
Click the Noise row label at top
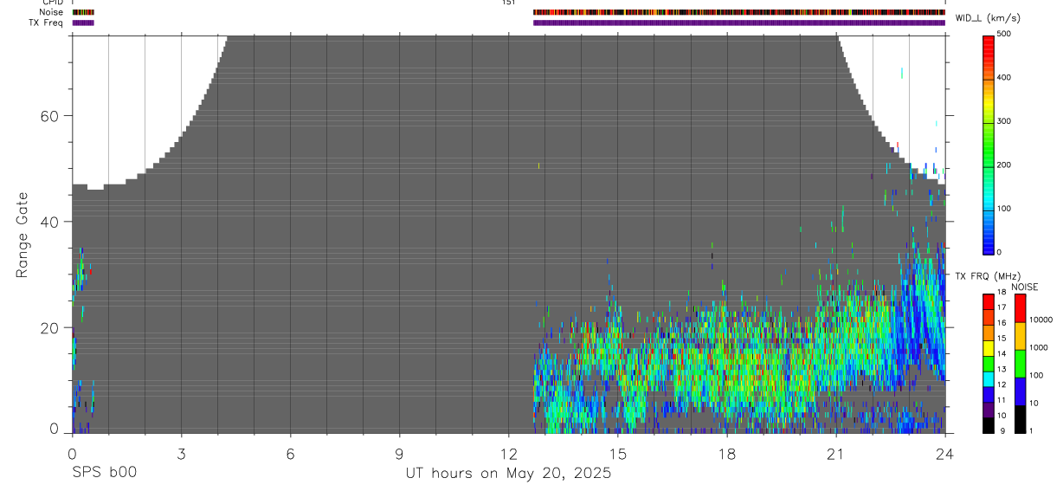click(51, 12)
